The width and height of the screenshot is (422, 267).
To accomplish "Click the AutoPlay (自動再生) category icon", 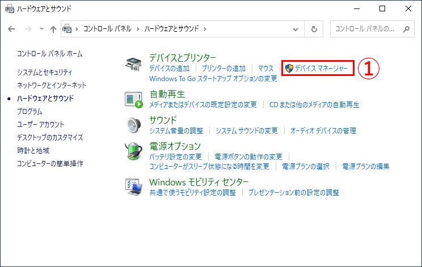I will pos(133,100).
